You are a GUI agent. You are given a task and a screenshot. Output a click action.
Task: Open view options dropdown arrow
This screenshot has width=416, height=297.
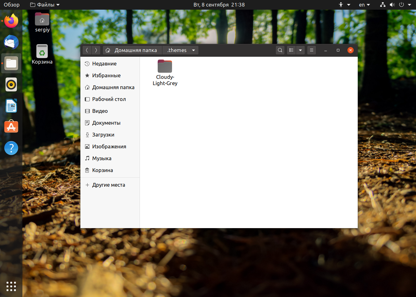[x=300, y=50]
